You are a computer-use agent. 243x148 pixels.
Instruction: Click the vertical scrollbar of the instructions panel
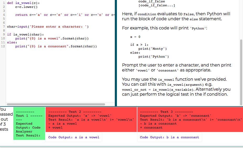point(241,72)
